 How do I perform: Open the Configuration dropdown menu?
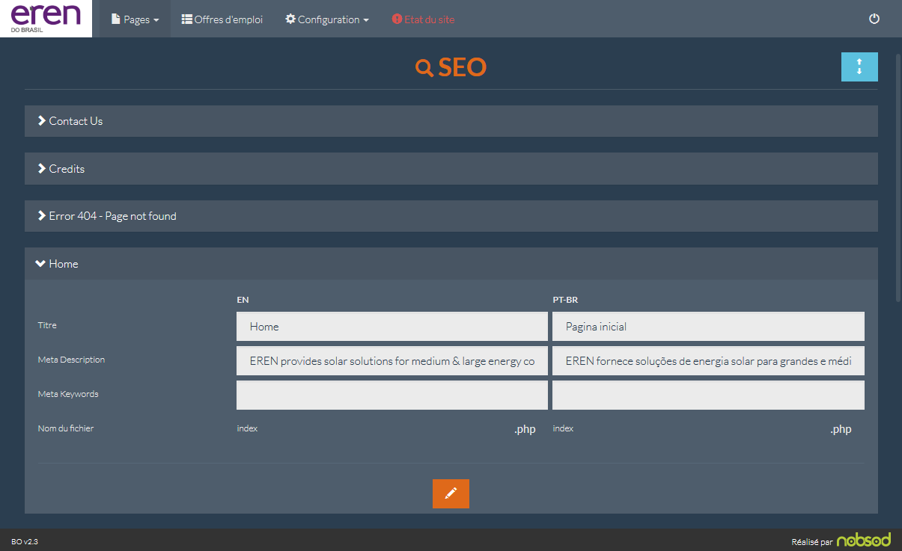coord(327,19)
